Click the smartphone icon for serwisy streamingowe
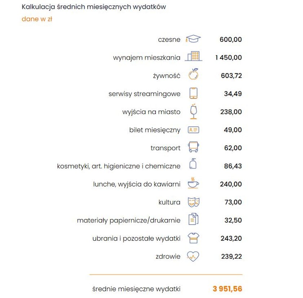 [x=193, y=93]
